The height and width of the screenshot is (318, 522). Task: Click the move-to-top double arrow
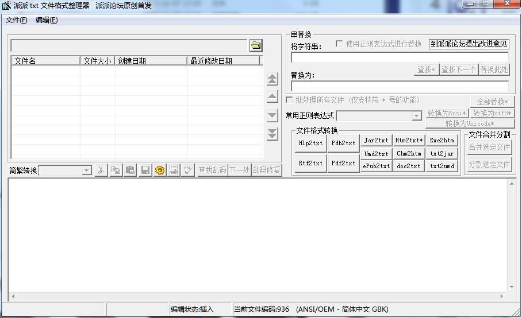click(x=272, y=79)
